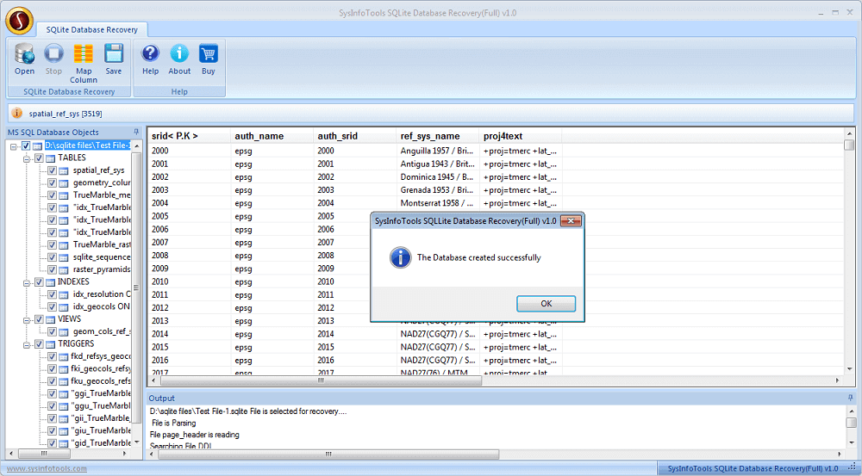Click the Montserrat 1958 cell
The height and width of the screenshot is (476, 862).
pos(438,203)
